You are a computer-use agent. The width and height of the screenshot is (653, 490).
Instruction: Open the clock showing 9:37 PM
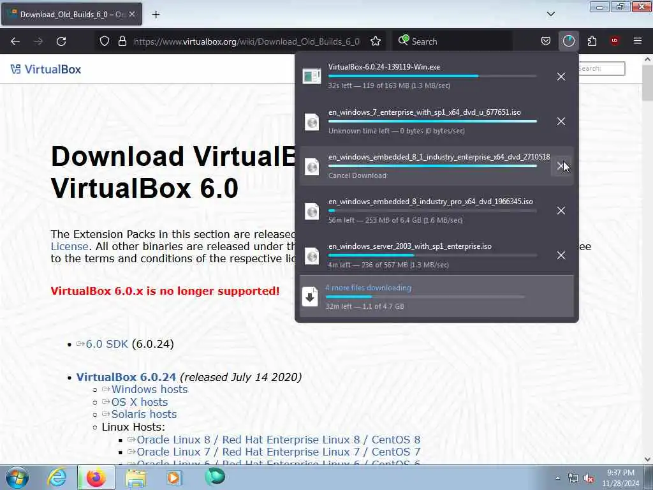[620, 478]
